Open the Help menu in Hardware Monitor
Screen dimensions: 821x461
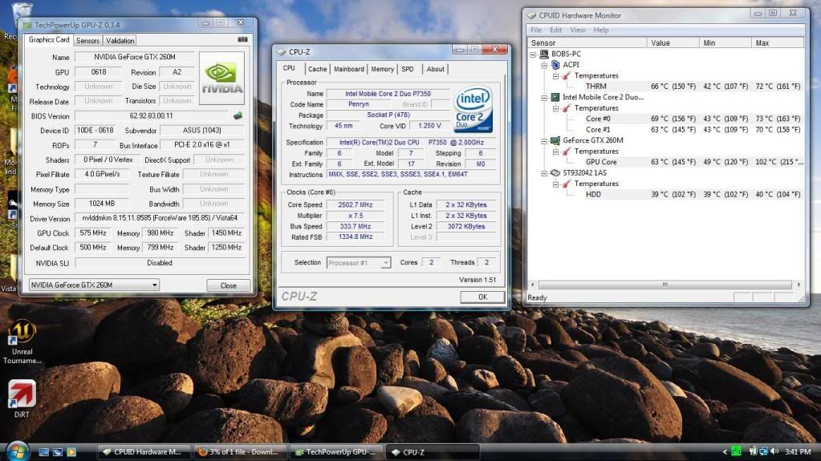point(601,30)
